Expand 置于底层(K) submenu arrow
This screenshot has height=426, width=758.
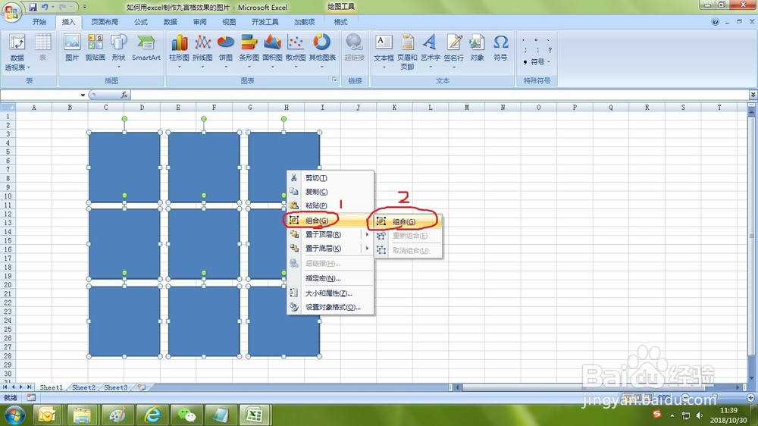(x=367, y=248)
